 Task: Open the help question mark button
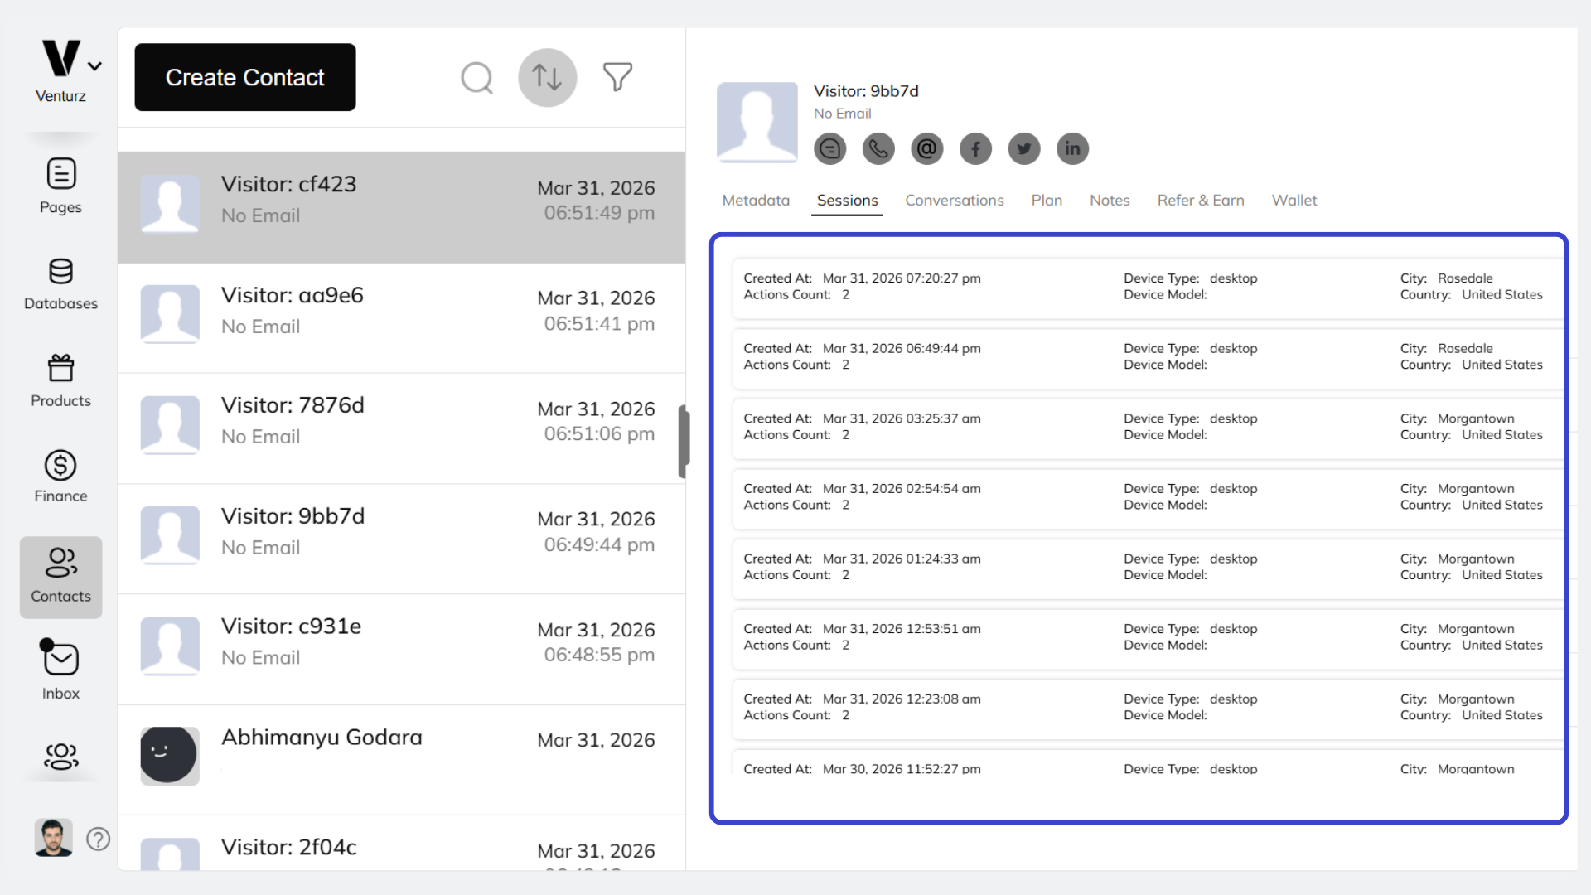[x=98, y=839]
